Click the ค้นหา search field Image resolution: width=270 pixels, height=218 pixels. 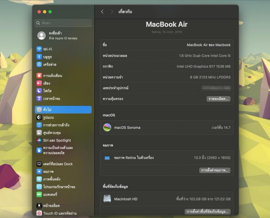pyautogui.click(x=63, y=23)
